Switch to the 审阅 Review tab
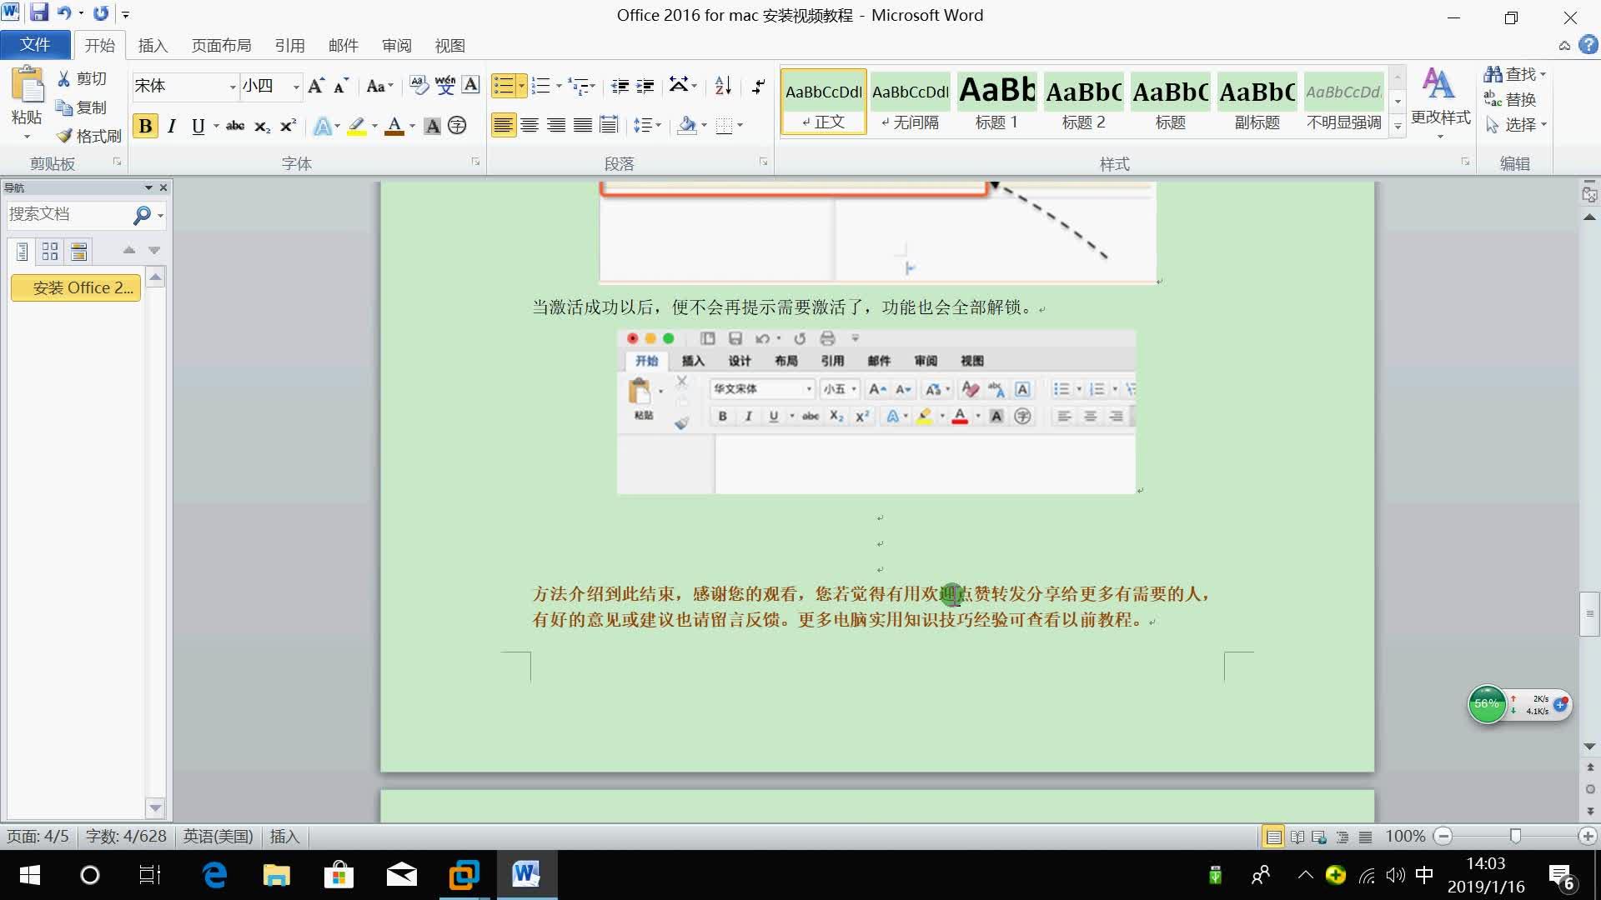The width and height of the screenshot is (1601, 900). pos(396,46)
